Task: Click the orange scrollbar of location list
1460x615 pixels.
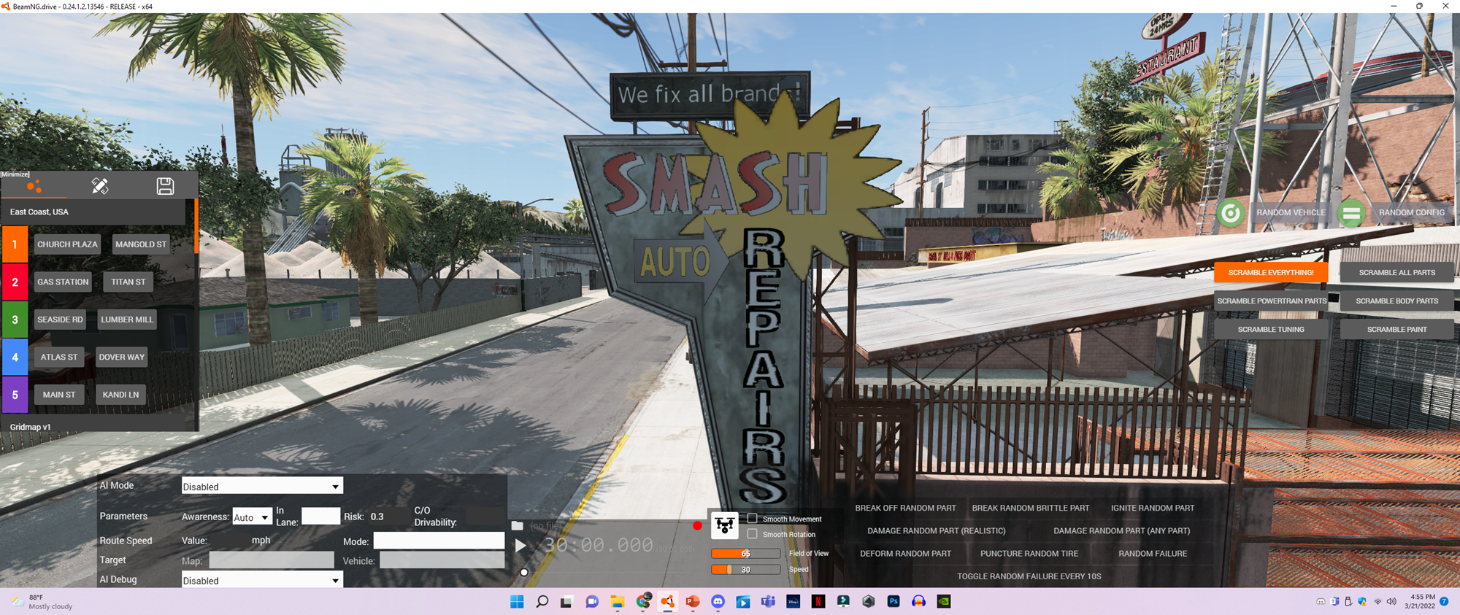Action: pyautogui.click(x=196, y=226)
